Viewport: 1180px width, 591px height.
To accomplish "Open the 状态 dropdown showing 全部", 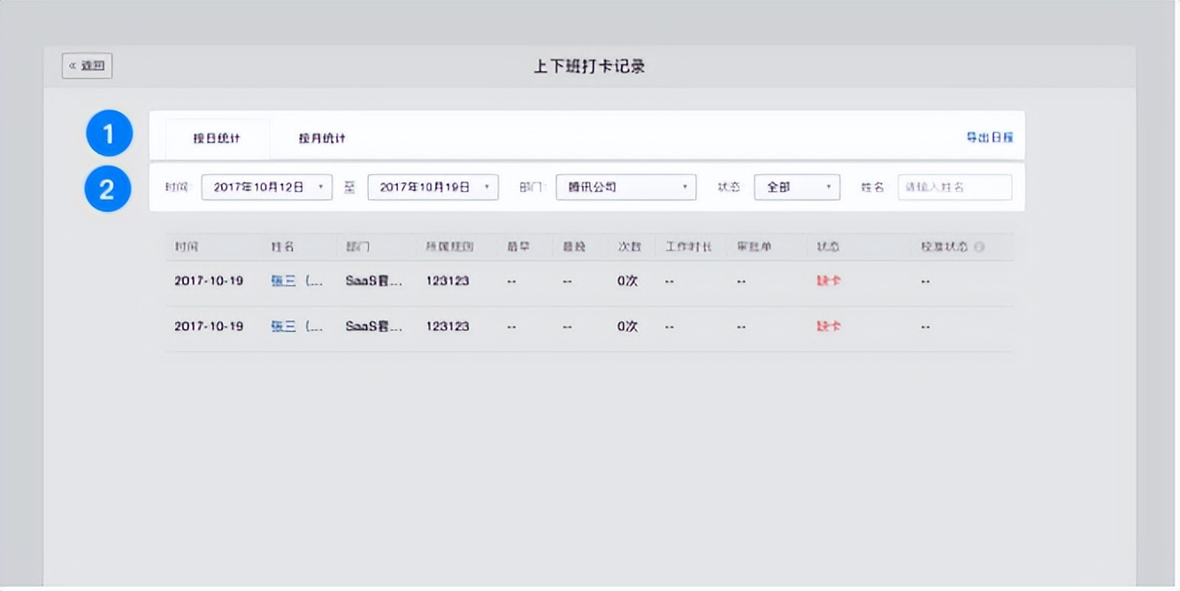I will 794,187.
